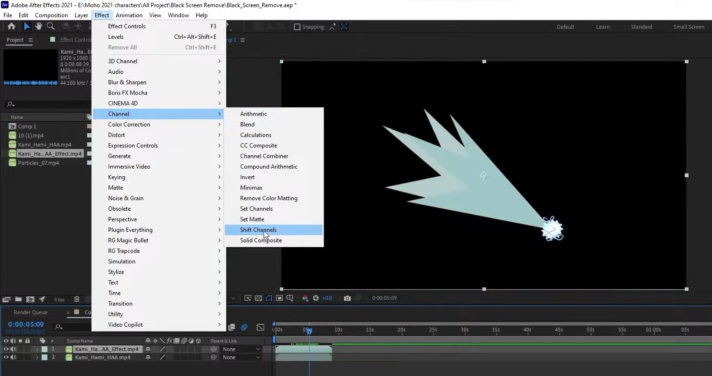
Task: Click the motion blur enable icon in timeline
Action: [x=244, y=327]
